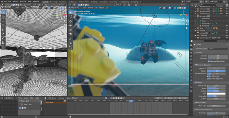The height and width of the screenshot is (118, 229).
Task: Open Object Mode dropdown in camera viewport
Action: pyautogui.click(x=75, y=8)
